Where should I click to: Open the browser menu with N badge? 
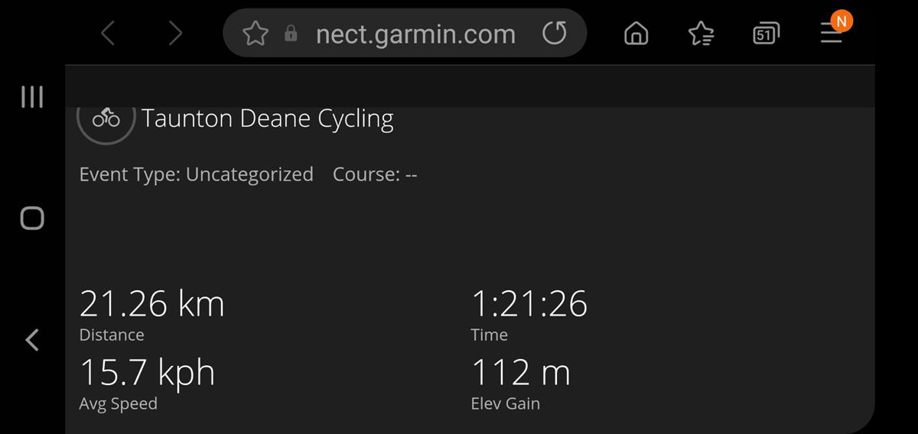coord(832,32)
